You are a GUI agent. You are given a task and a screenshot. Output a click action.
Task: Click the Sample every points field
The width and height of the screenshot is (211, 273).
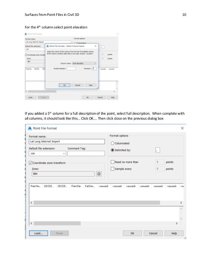(160, 169)
